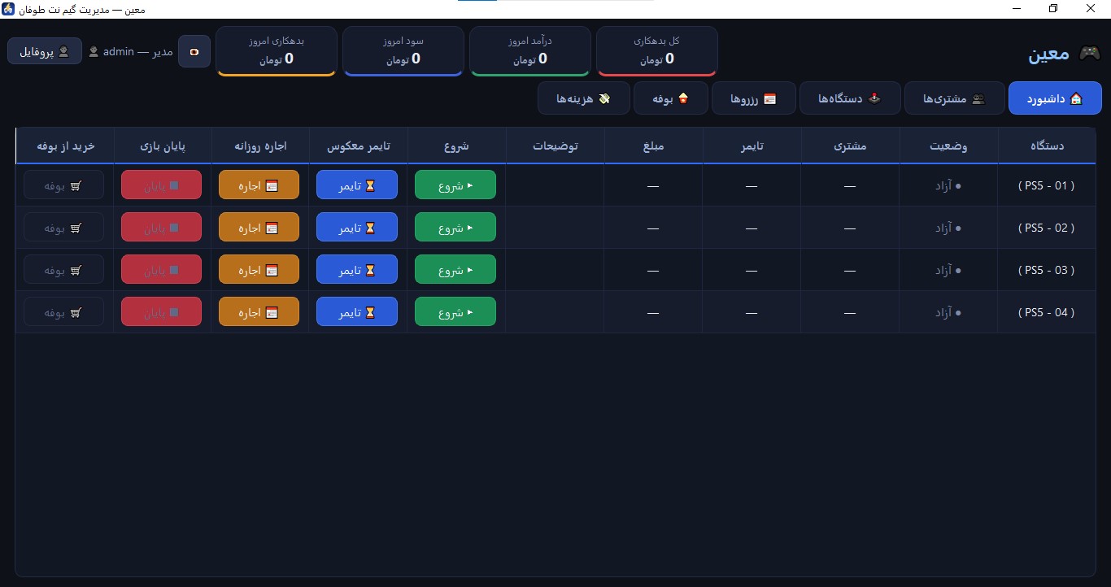
Task: Click اجاره rental button for PS5 - 03
Action: tap(259, 269)
